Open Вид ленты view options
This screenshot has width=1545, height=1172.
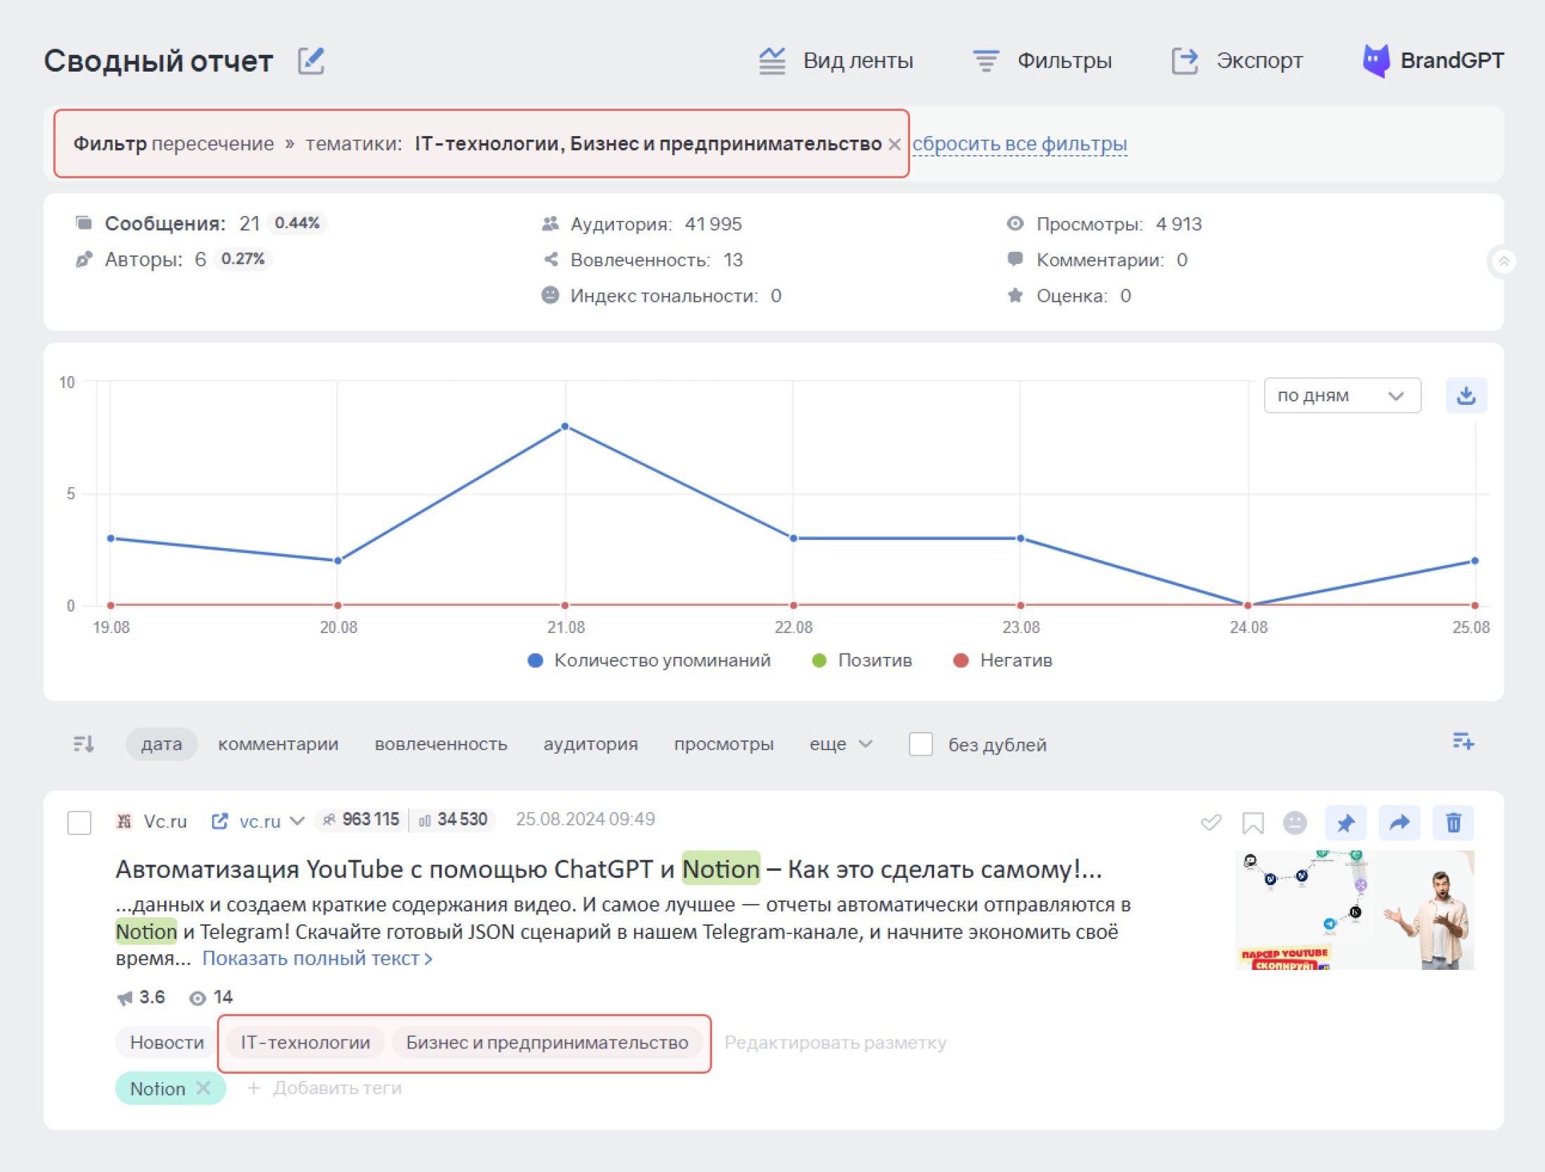point(836,61)
